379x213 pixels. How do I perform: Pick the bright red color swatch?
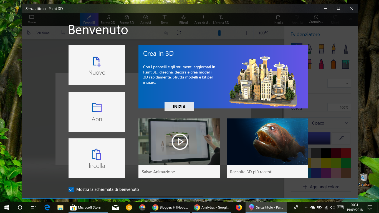coord(346,153)
